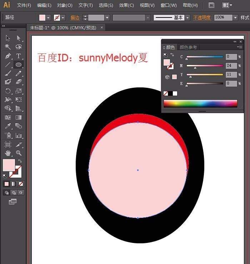Select the Eraser tool
Screen dimensions: 250x264
tap(19, 82)
